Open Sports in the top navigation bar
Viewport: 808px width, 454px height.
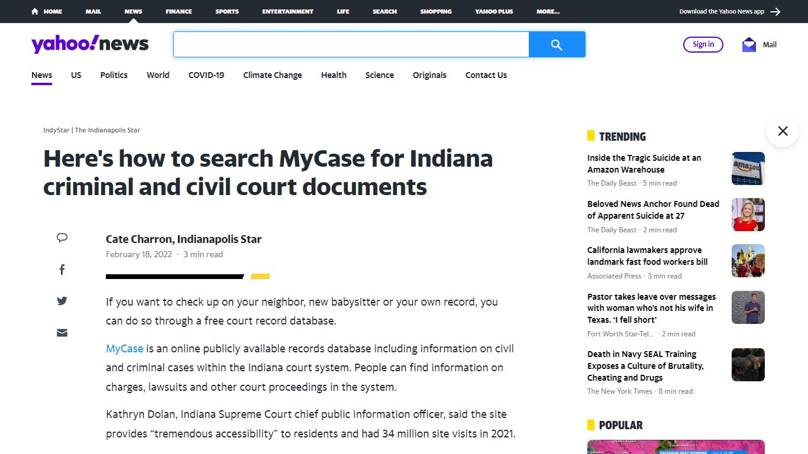coord(227,11)
